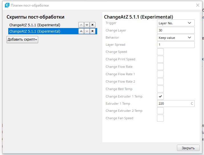This screenshot has height=155, width=204.
Task: Click the ChangeAtZ 5.1.1 settings panel heading
Action: (x=138, y=17)
